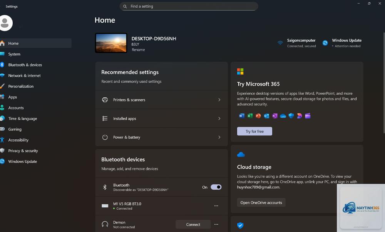The height and width of the screenshot is (232, 385).
Task: Click the Excel app icon
Action: (x=250, y=116)
